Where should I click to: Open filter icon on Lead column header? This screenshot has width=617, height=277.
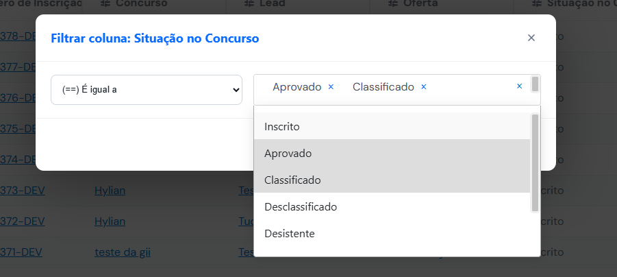pos(249,3)
